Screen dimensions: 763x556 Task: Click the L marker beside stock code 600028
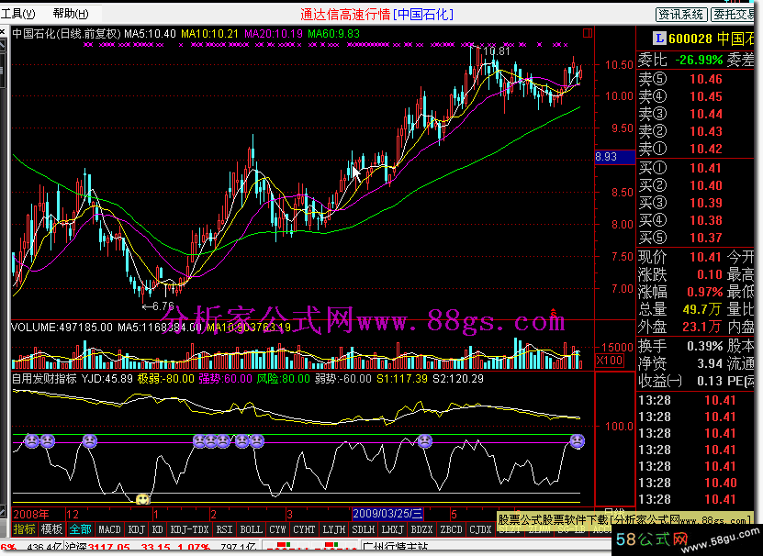pyautogui.click(x=659, y=38)
